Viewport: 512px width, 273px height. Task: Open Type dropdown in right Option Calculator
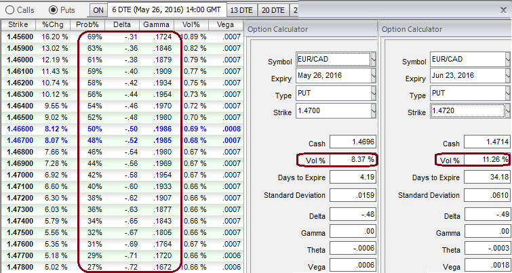coord(508,93)
